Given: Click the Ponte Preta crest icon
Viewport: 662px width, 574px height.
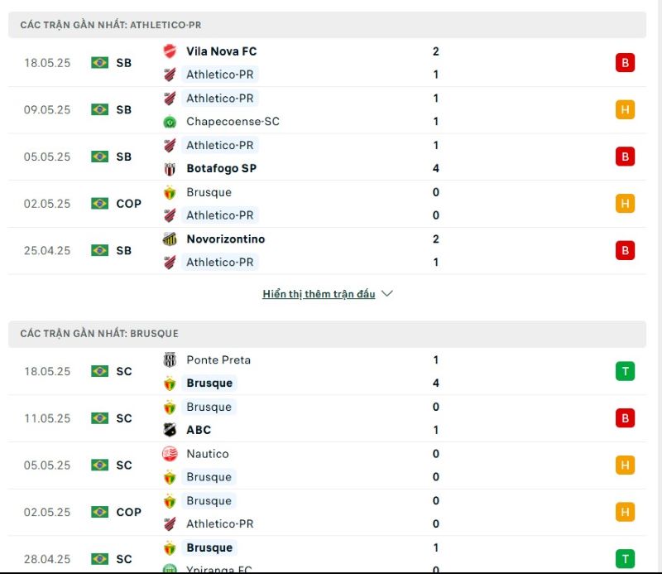Looking at the screenshot, I should 170,359.
